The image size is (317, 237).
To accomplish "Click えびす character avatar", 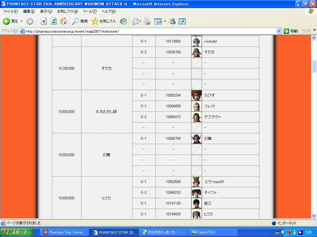I will [x=197, y=95].
